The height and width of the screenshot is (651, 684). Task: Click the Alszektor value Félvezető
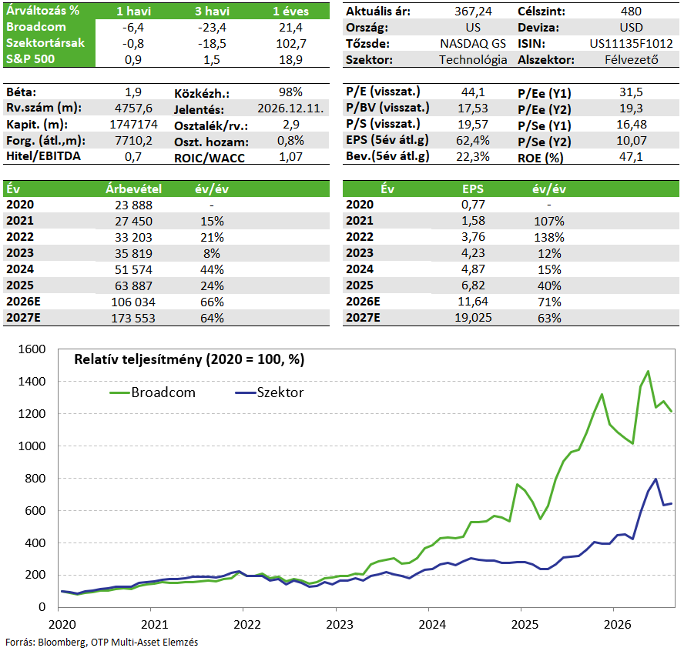tap(631, 60)
